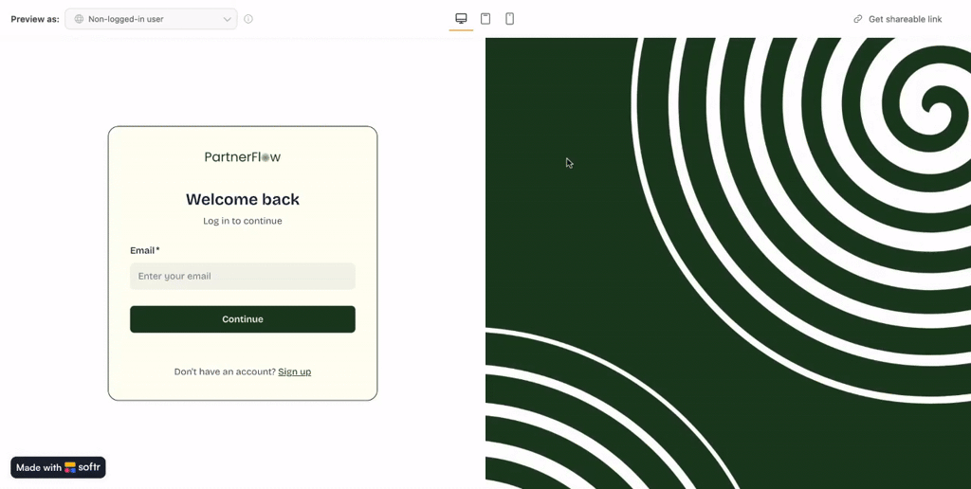This screenshot has width=971, height=489.
Task: Open the Sign up link
Action: pyautogui.click(x=294, y=371)
